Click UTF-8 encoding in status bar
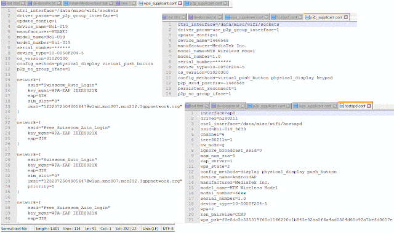This screenshot has width=394, height=233. pos(168,229)
